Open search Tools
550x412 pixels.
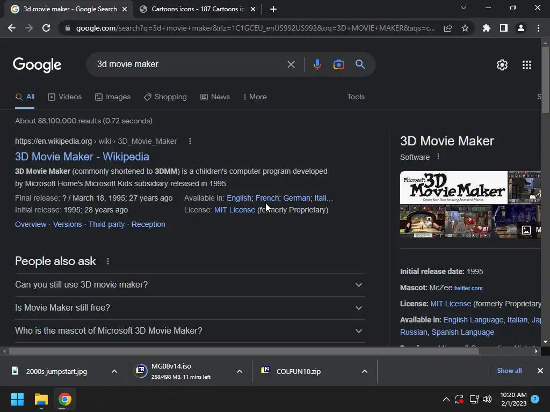[356, 97]
